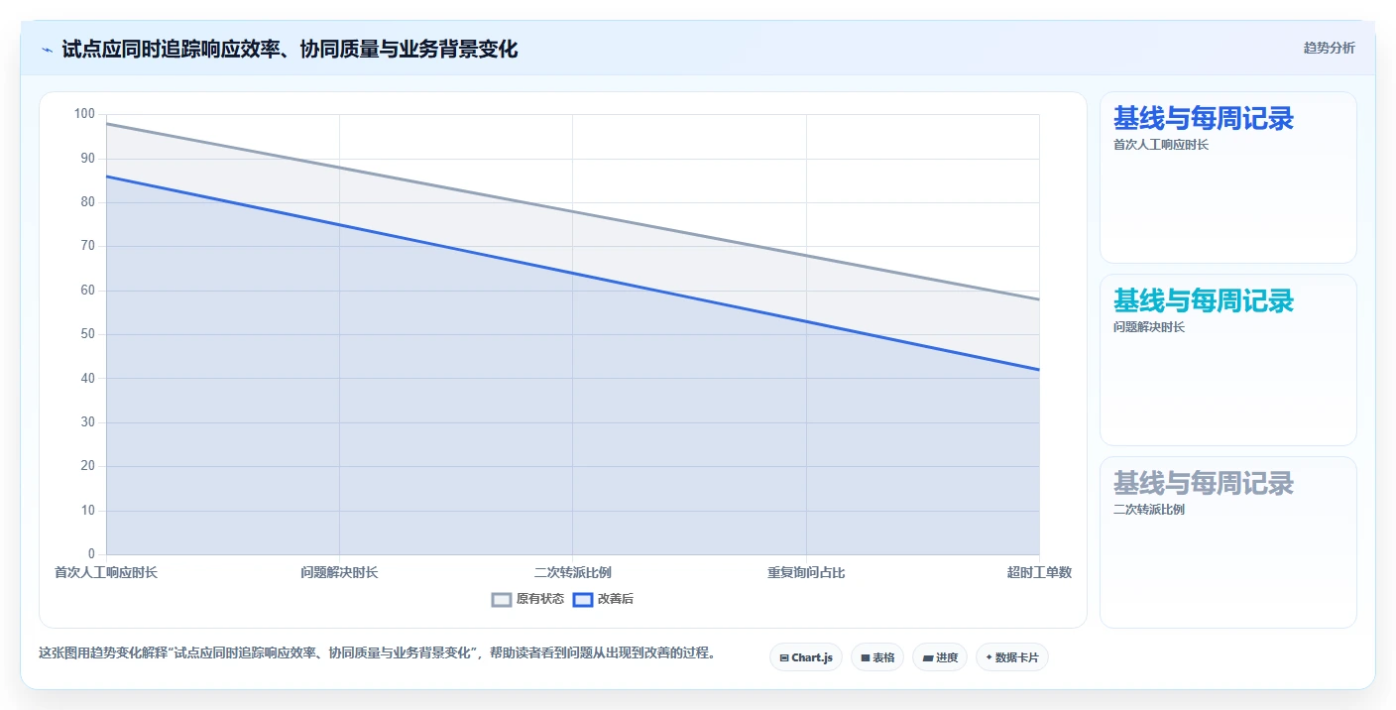Select the 数据卡片 tag
Screen dimensions: 1396x710
[x=1012, y=657]
